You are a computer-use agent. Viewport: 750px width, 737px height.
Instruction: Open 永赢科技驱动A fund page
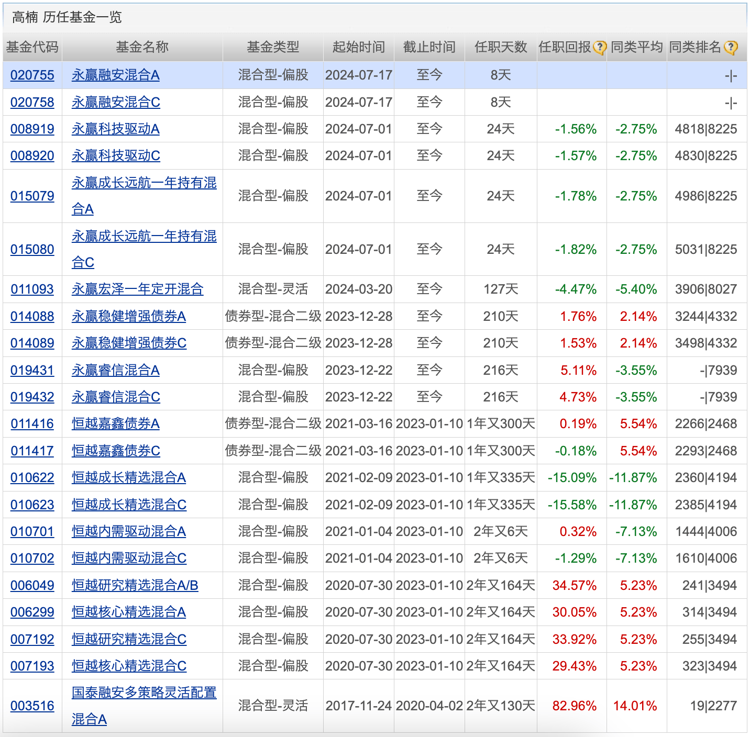[x=116, y=129]
